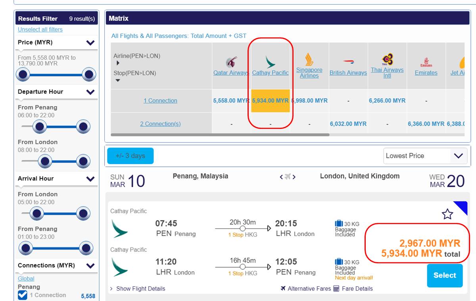This screenshot has width=476, height=301.
Task: Click the British Airways logo icon
Action: [x=348, y=62]
